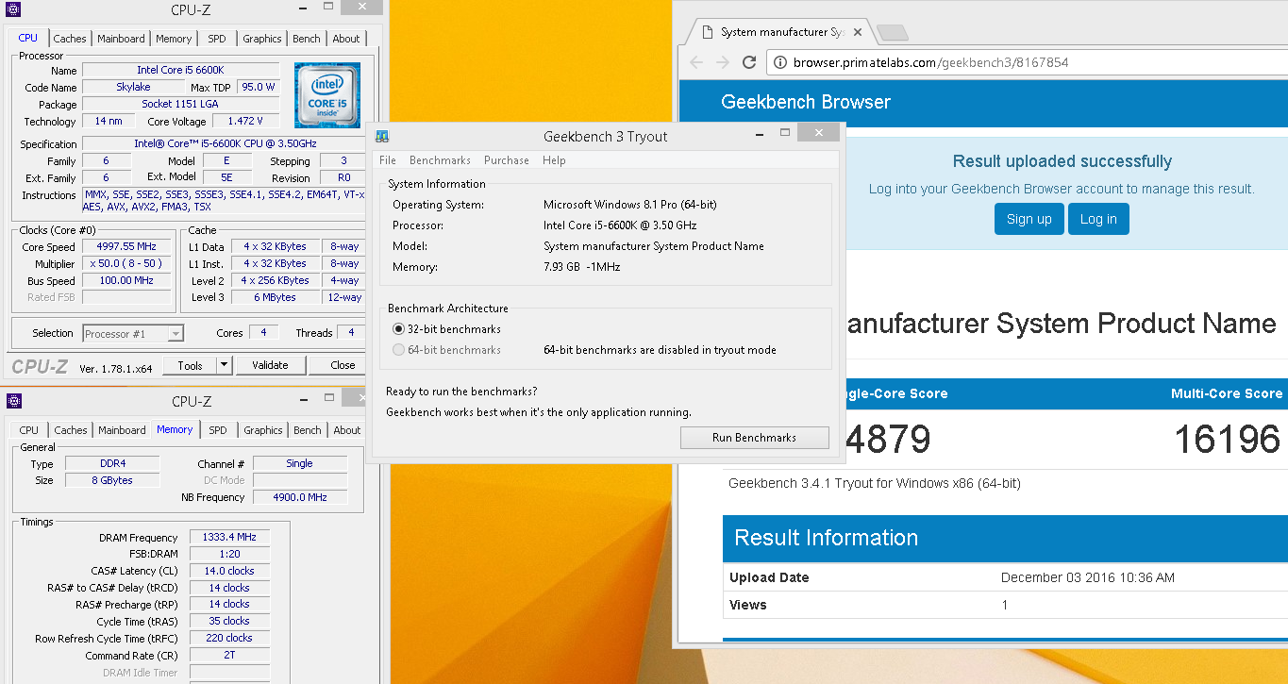Viewport: 1288px width, 684px height.
Task: Click the Intel Core i5 logo image
Action: click(327, 95)
